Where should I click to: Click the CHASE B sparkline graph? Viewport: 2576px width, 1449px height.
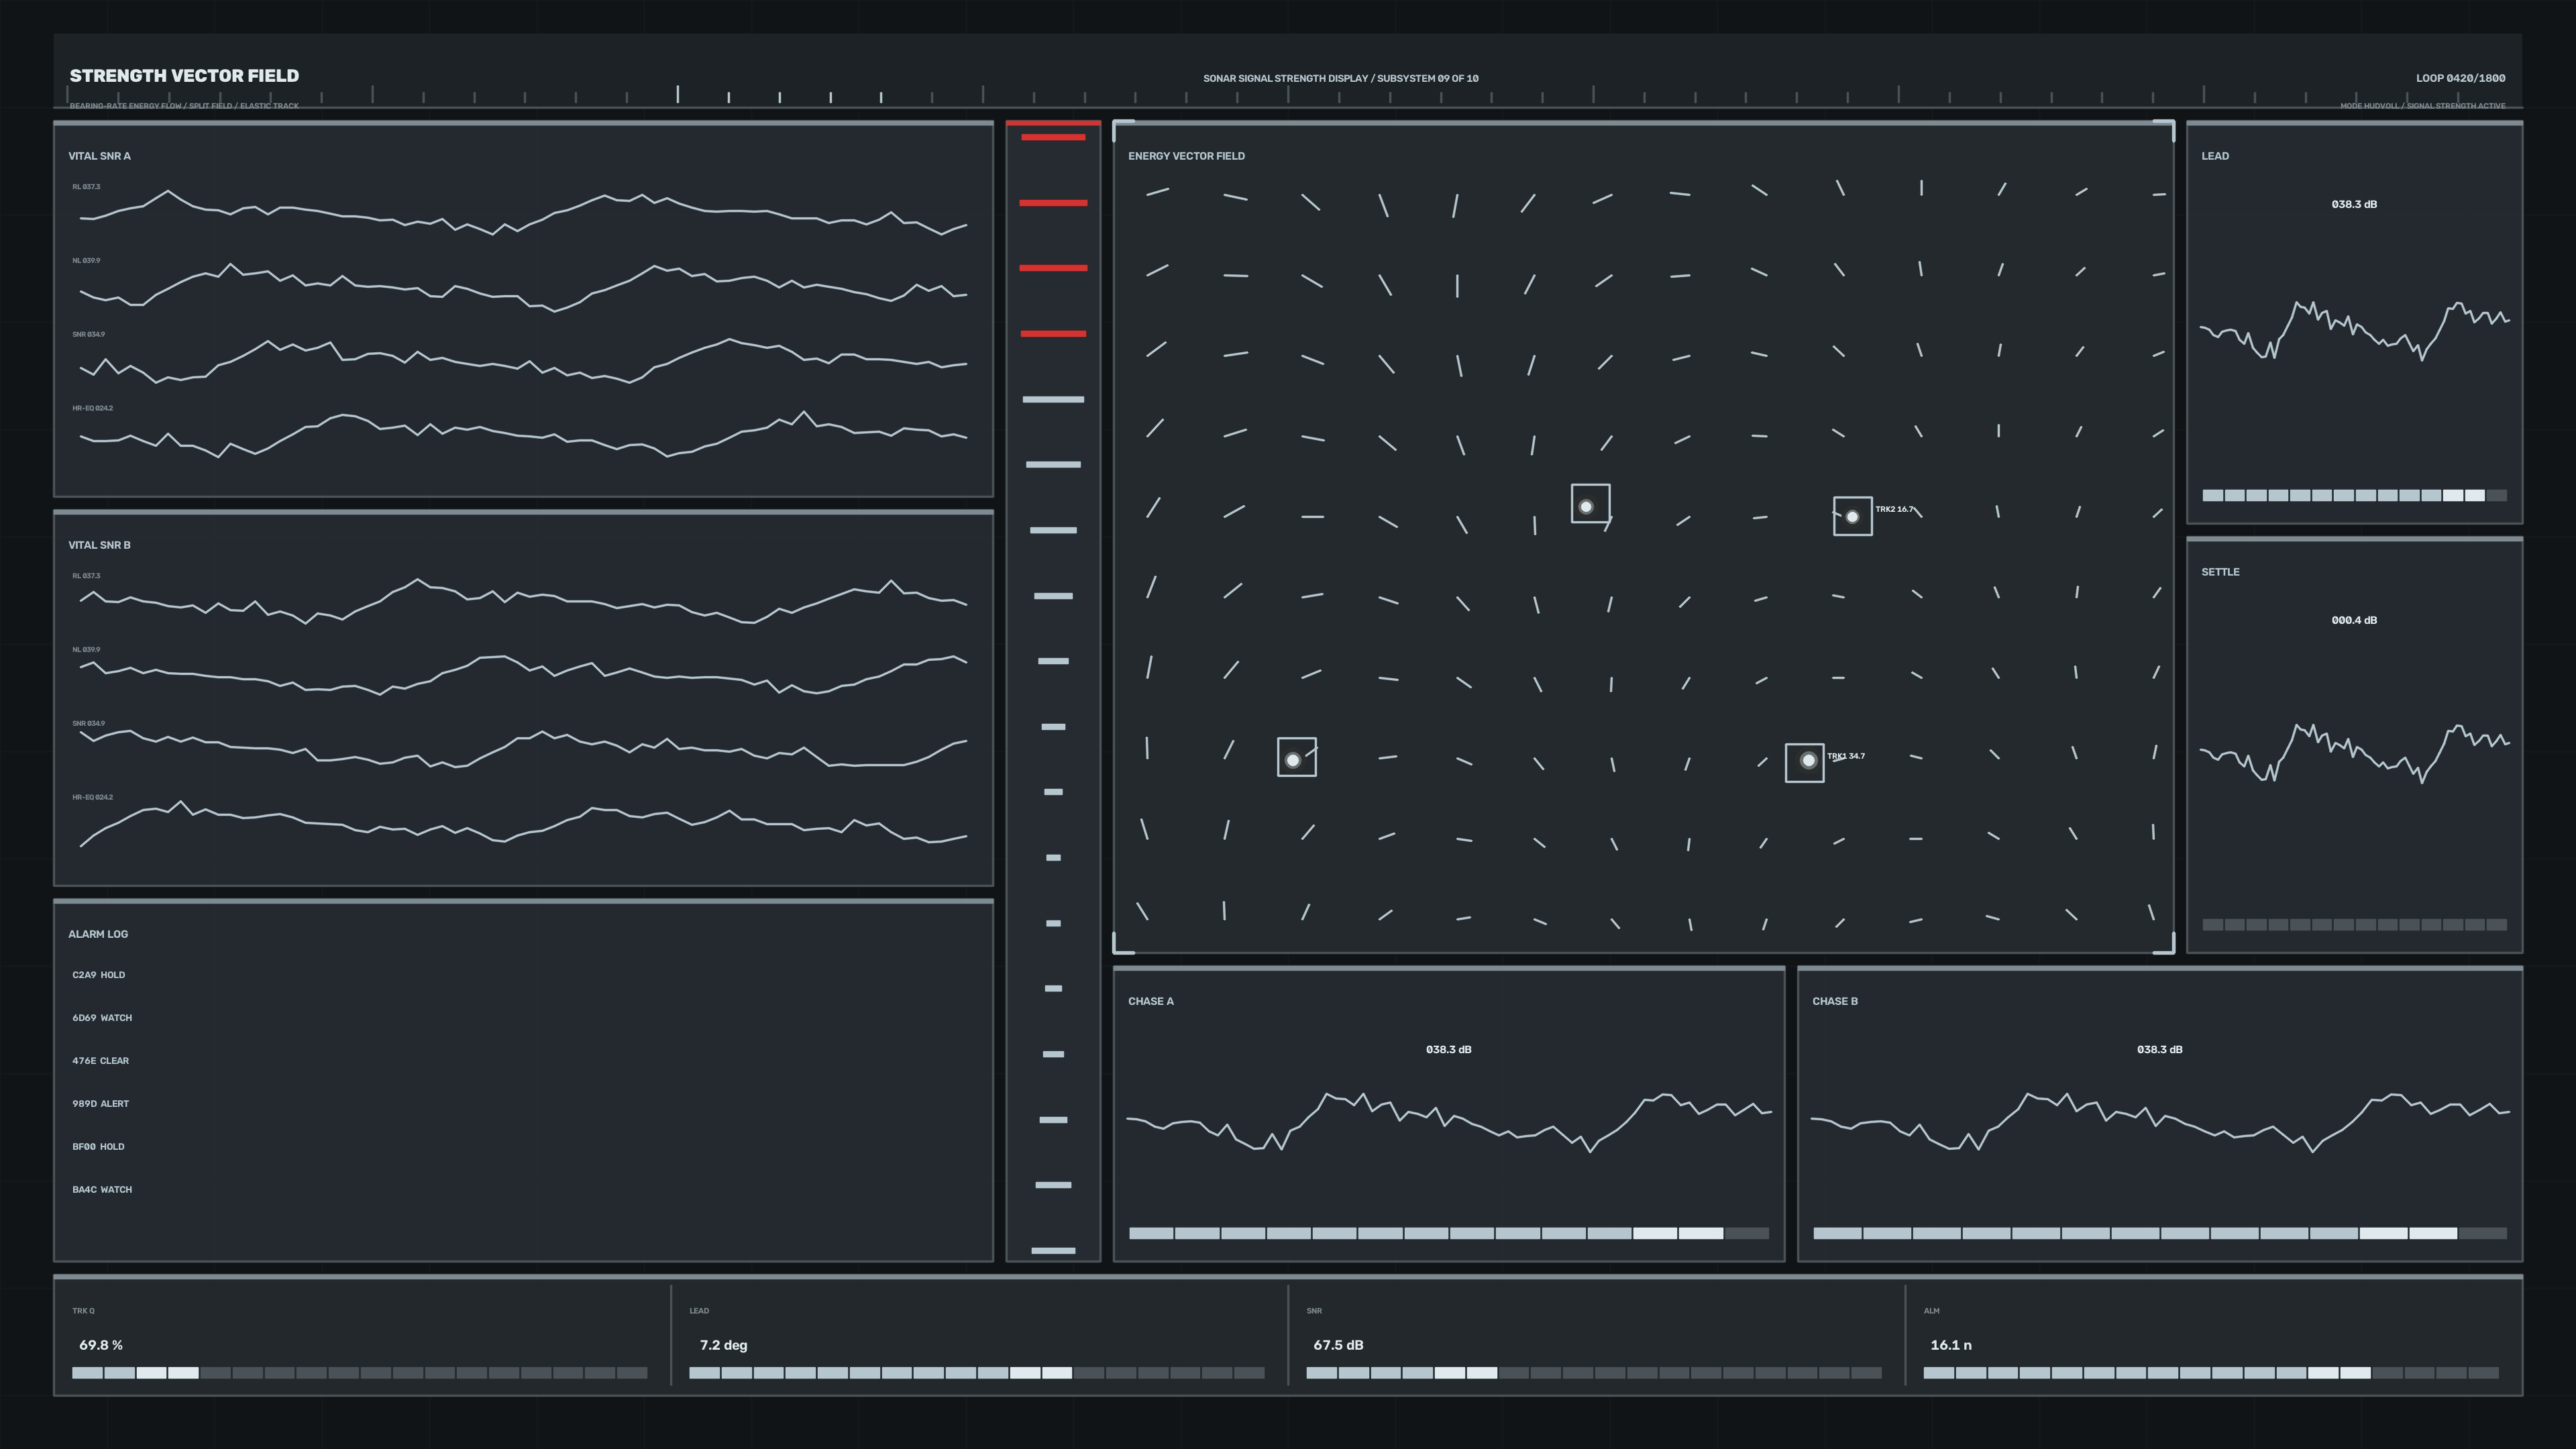click(2159, 1122)
